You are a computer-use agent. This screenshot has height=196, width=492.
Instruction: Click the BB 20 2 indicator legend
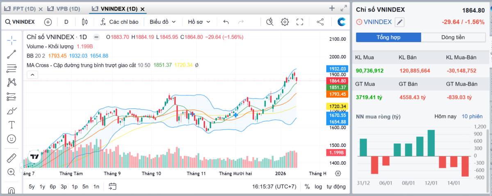coord(36,56)
